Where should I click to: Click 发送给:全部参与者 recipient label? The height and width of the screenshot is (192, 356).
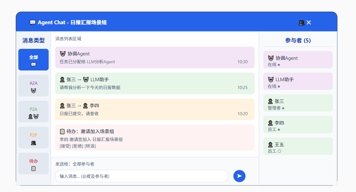(x=75, y=164)
